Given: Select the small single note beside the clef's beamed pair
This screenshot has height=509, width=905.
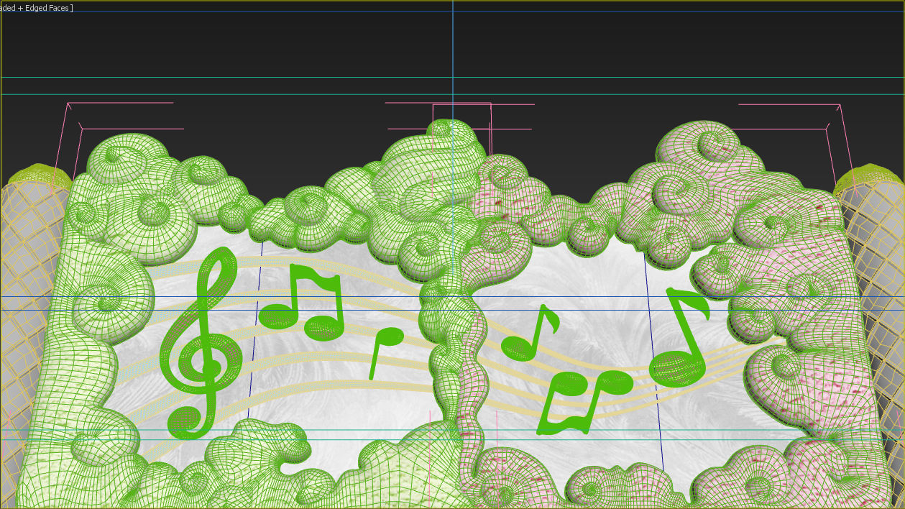Looking at the screenshot, I should 385,353.
